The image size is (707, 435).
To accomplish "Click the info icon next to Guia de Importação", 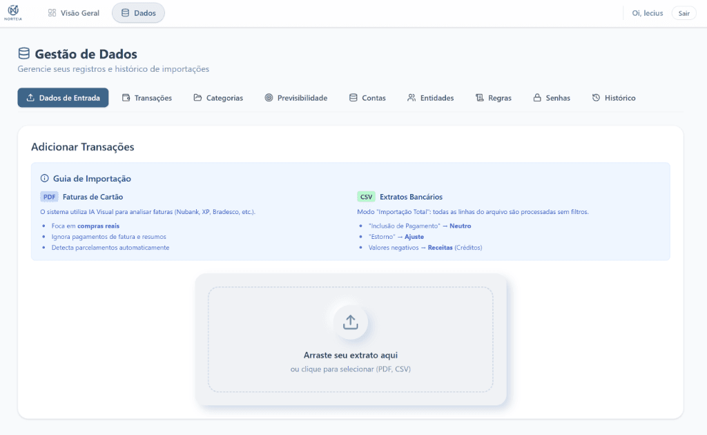I will (45, 178).
